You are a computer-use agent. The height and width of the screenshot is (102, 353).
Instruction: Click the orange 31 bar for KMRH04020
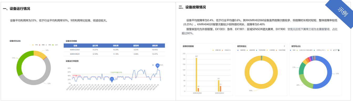[220, 89]
